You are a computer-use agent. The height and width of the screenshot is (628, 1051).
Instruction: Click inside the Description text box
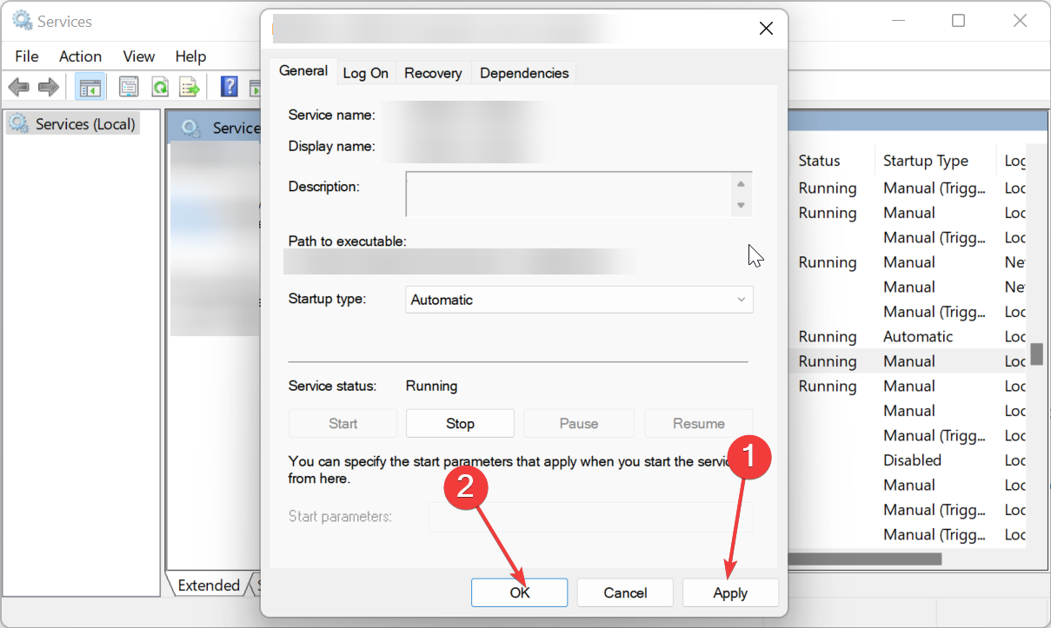point(569,194)
